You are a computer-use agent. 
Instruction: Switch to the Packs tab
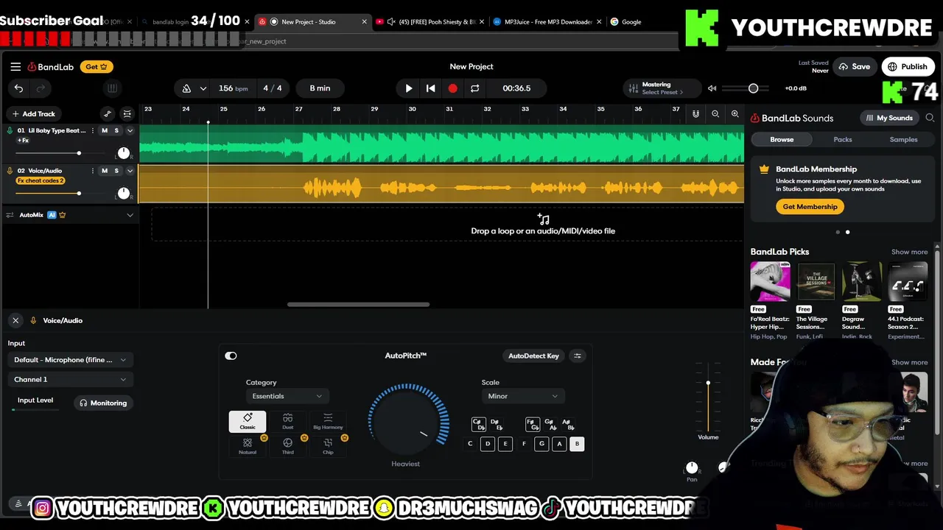click(843, 139)
